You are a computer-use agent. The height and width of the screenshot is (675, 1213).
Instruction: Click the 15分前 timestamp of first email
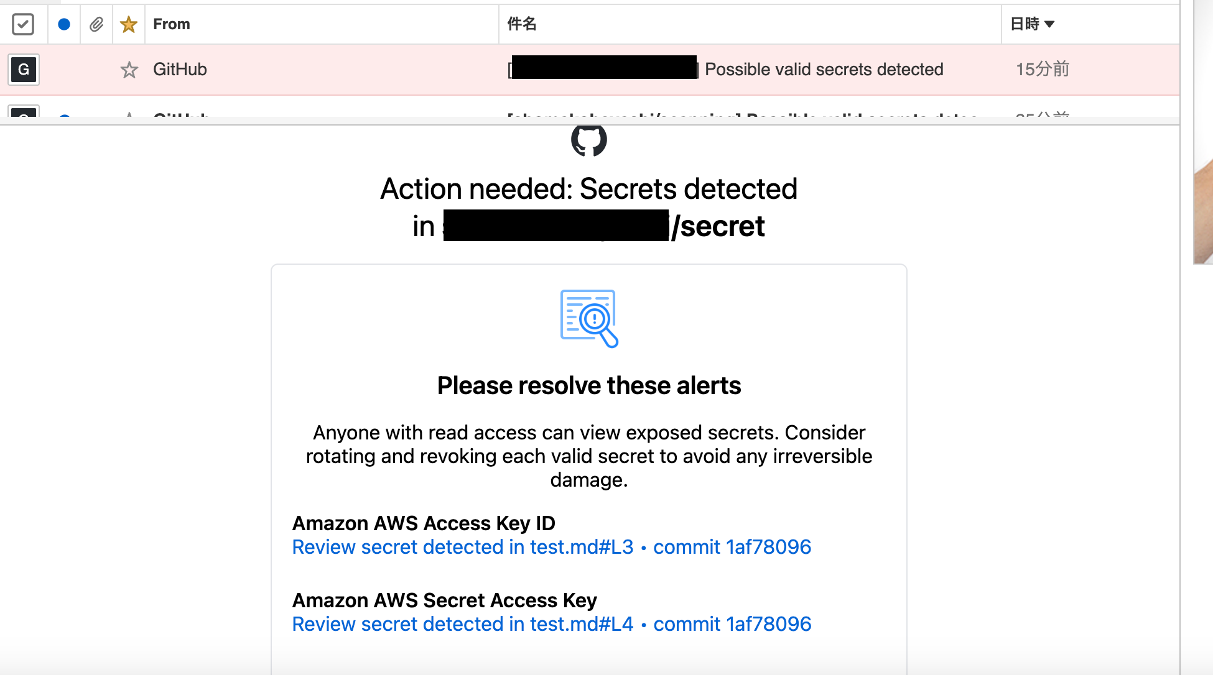click(1043, 70)
